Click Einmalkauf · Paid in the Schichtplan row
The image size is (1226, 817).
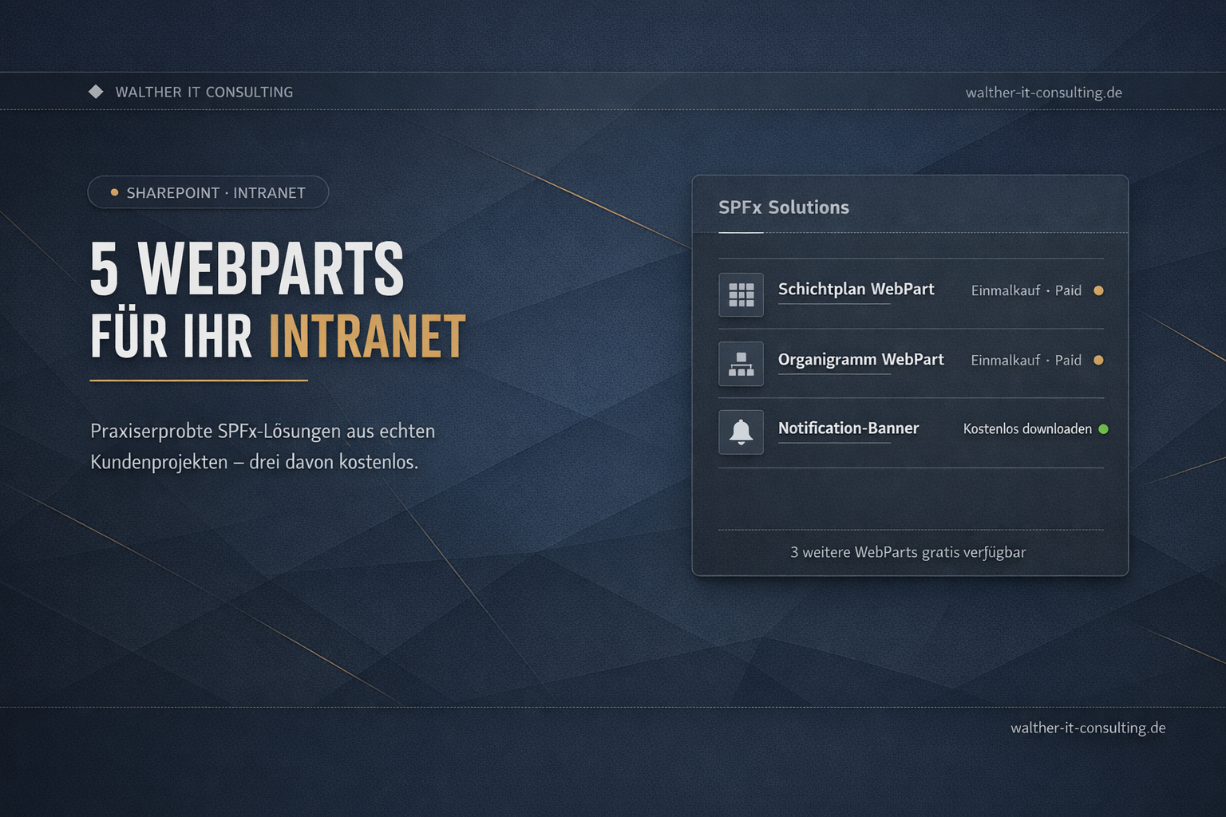pyautogui.click(x=1026, y=290)
